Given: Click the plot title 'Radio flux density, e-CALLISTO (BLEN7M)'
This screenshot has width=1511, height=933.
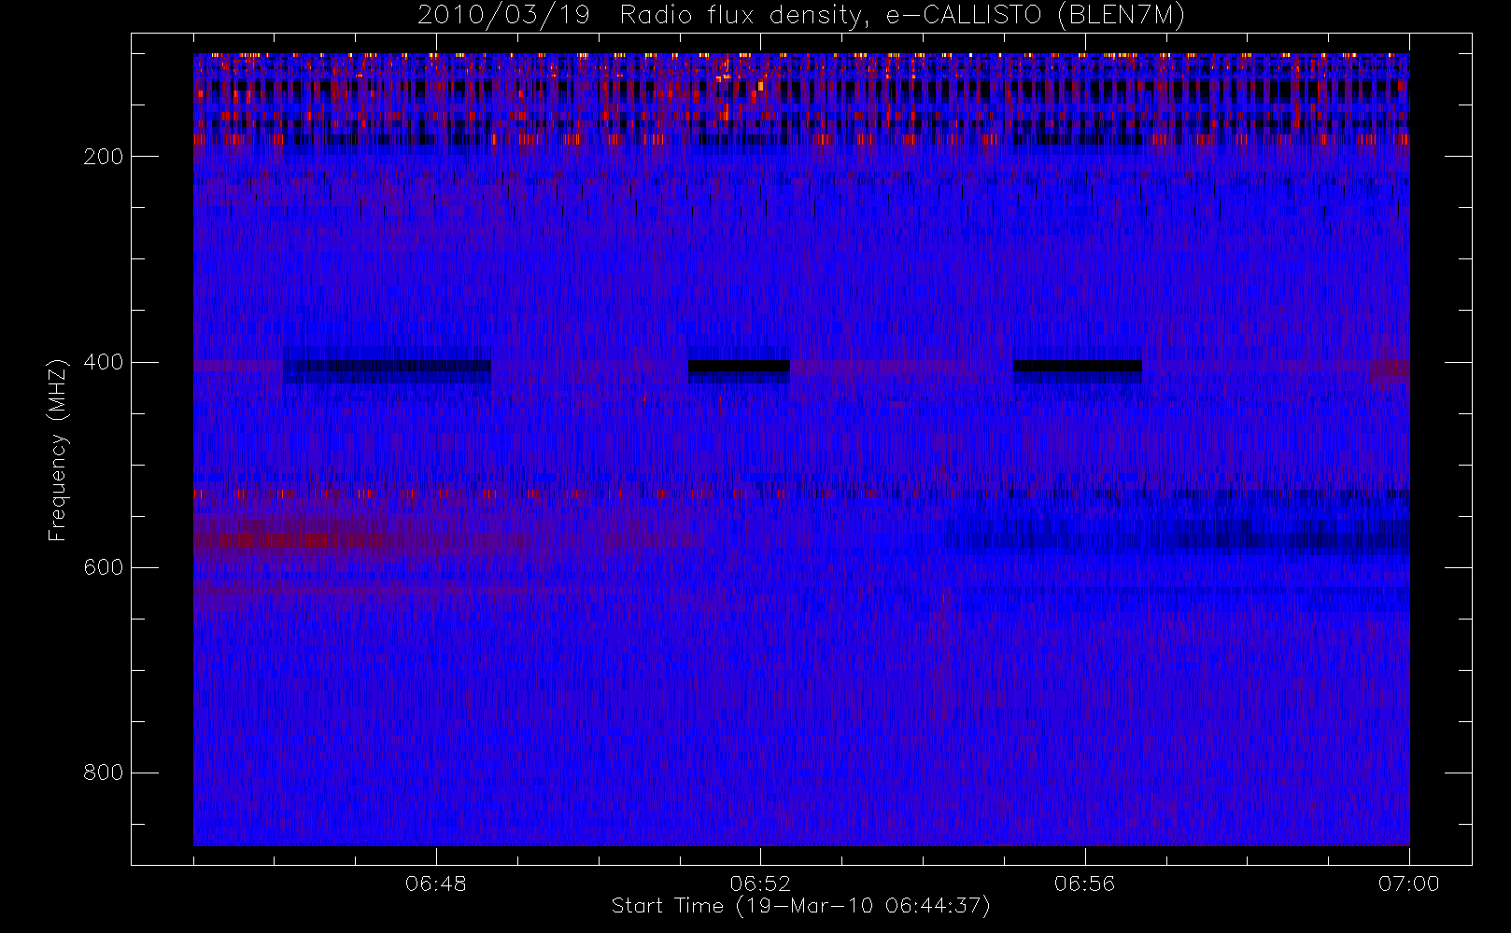Looking at the screenshot, I should [902, 16].
